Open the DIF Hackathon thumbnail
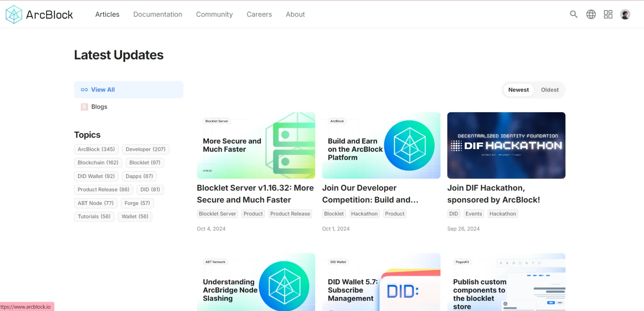The width and height of the screenshot is (644, 311). point(506,145)
